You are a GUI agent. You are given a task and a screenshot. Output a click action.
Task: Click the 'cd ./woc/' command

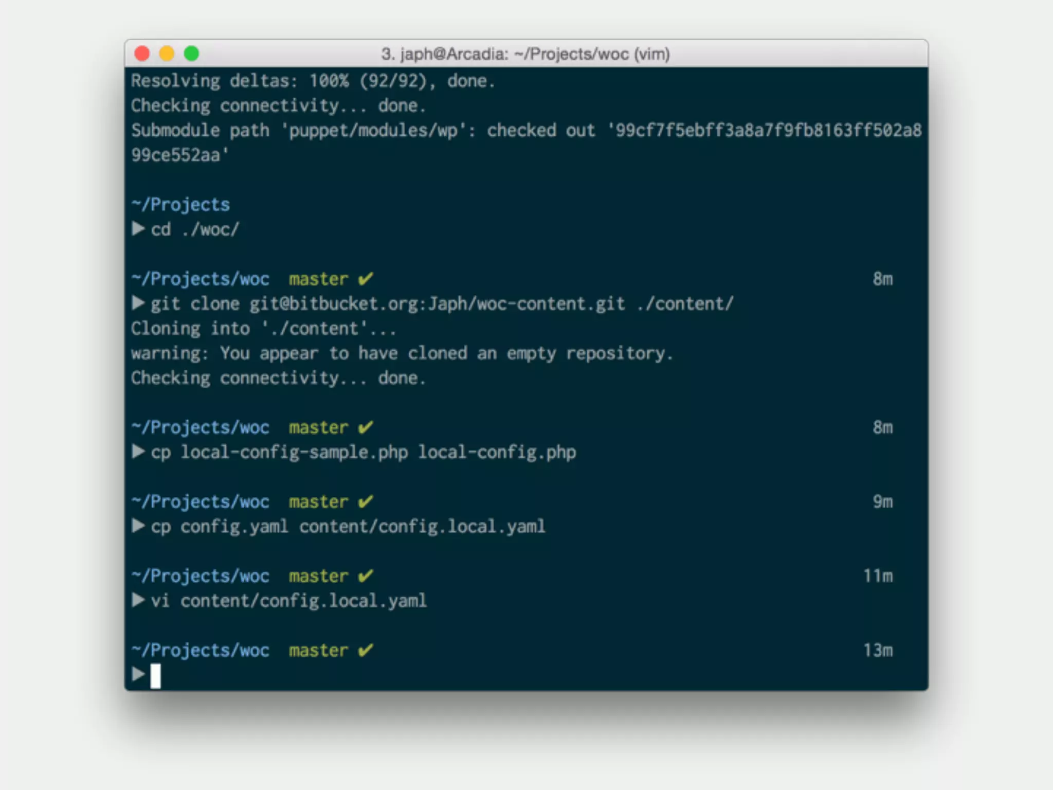click(x=195, y=229)
